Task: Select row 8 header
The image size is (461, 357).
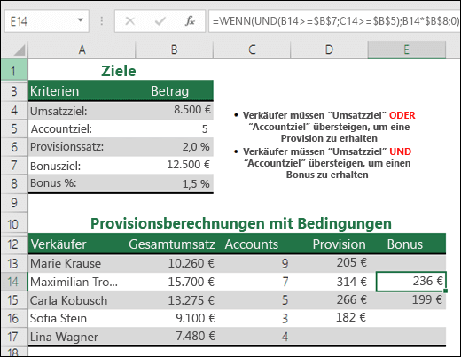Action: click(x=14, y=183)
